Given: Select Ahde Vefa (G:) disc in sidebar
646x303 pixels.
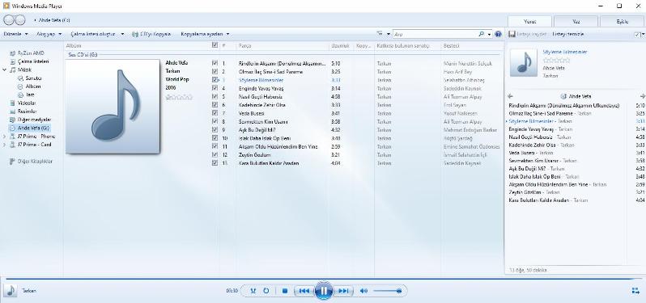Looking at the screenshot, I should coord(29,128).
